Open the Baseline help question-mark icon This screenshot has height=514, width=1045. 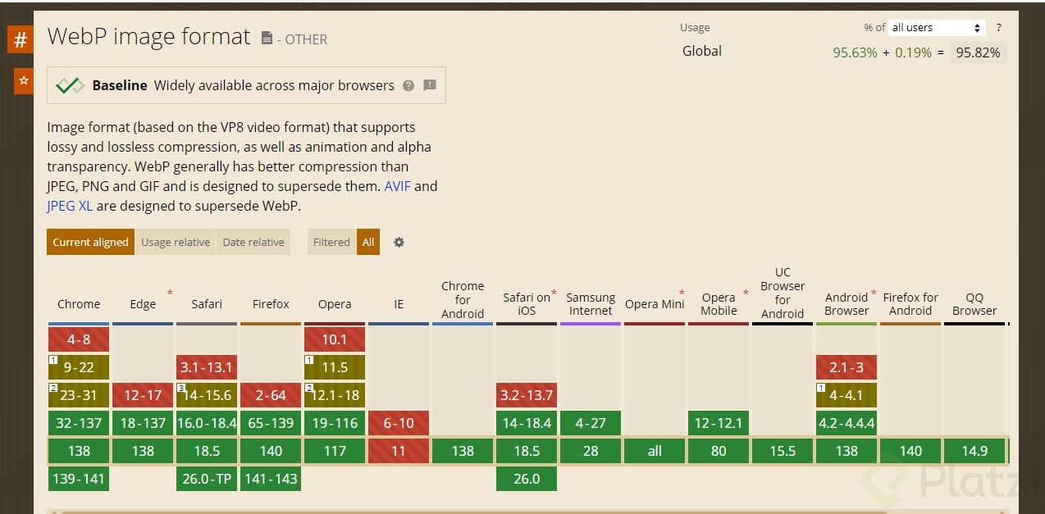tap(408, 85)
